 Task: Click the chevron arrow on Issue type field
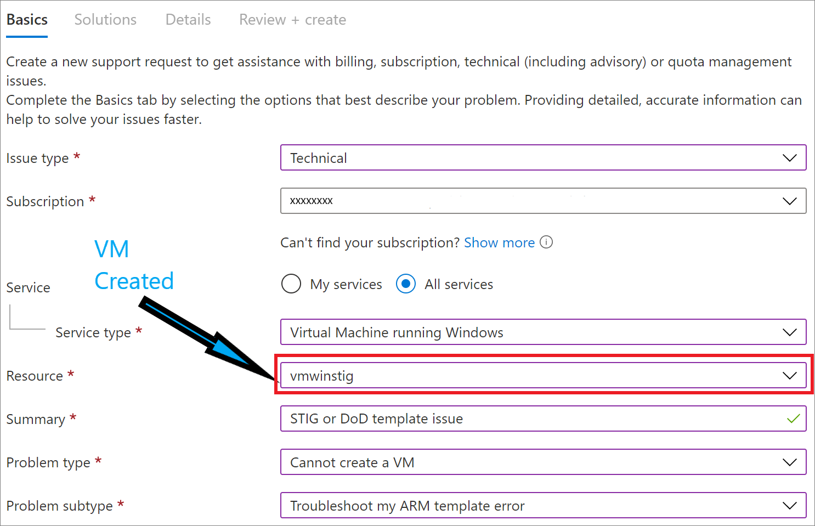point(789,158)
